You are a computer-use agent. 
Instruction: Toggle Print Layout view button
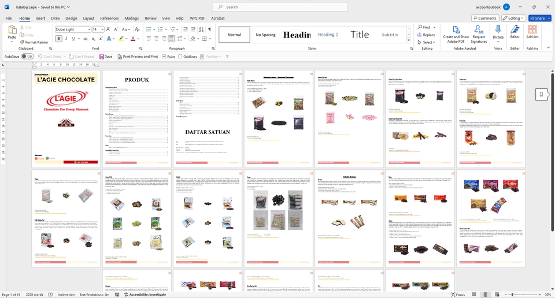click(485, 295)
